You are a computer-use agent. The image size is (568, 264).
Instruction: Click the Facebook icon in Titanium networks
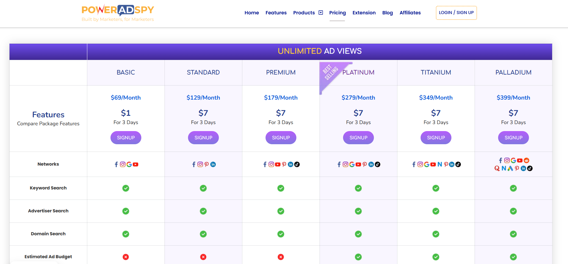click(414, 164)
